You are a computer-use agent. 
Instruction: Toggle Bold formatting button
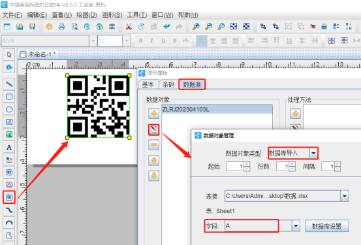pos(140,41)
